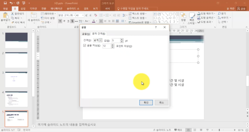Toggle bold formatting button in ribbon

[x=60, y=21]
